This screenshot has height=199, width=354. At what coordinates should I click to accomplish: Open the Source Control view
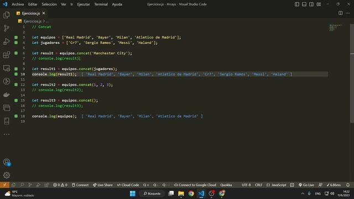(x=7, y=28)
